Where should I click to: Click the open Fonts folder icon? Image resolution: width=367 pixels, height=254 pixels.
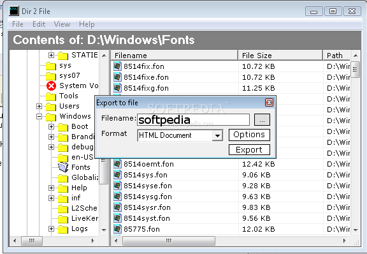[x=63, y=167]
